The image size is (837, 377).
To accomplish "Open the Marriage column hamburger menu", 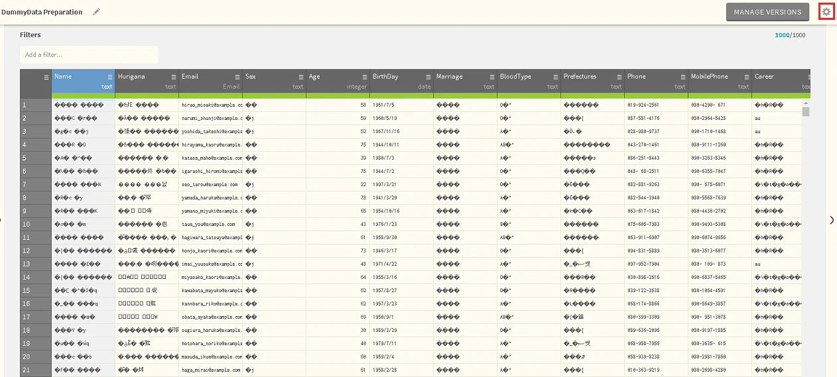I will [x=492, y=77].
